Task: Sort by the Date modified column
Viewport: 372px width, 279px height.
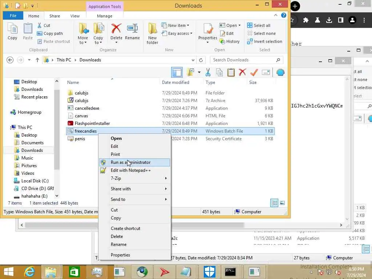Action: pos(182,82)
